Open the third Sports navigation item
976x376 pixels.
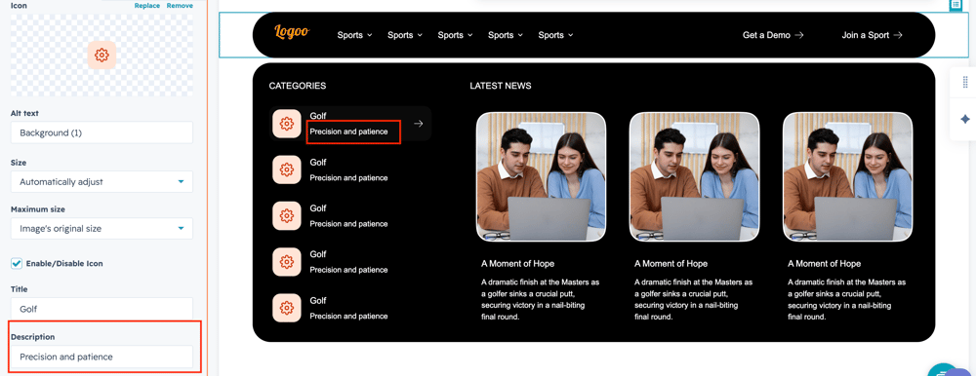(455, 35)
